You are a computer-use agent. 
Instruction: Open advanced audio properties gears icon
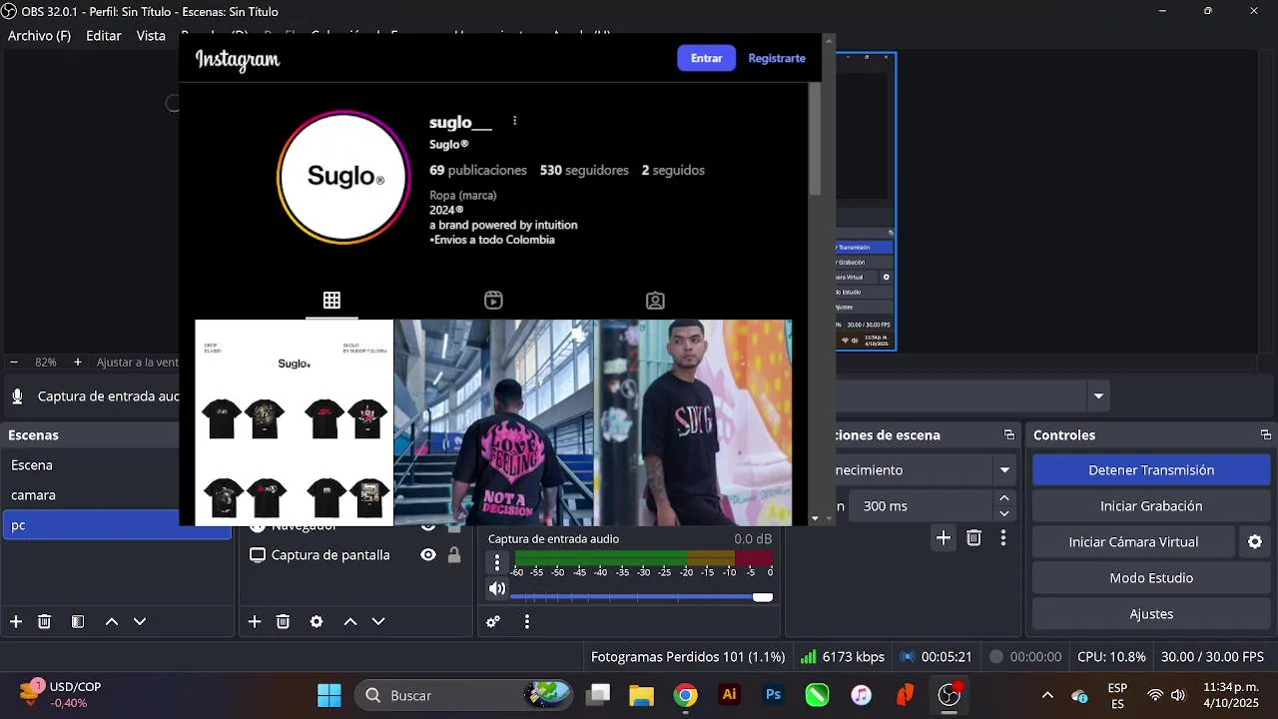click(x=493, y=621)
